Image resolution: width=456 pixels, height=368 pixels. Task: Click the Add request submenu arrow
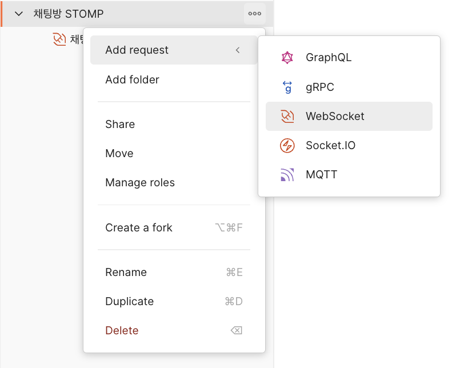point(238,50)
